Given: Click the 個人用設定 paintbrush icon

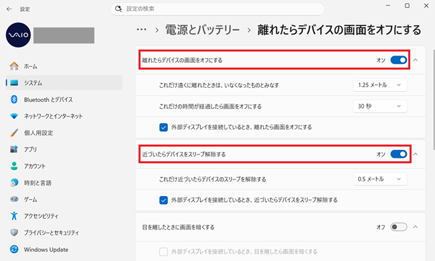Looking at the screenshot, I should pos(14,133).
